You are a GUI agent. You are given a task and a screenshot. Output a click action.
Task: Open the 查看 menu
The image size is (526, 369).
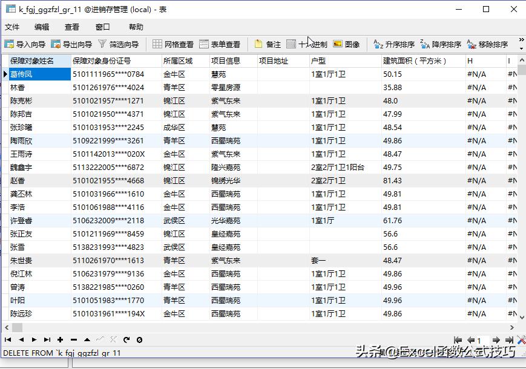pyautogui.click(x=71, y=27)
